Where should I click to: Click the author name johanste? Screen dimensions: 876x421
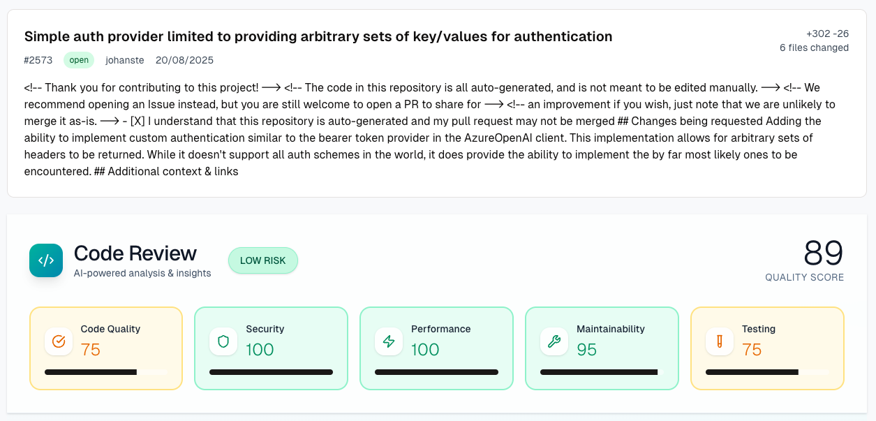pyautogui.click(x=125, y=60)
